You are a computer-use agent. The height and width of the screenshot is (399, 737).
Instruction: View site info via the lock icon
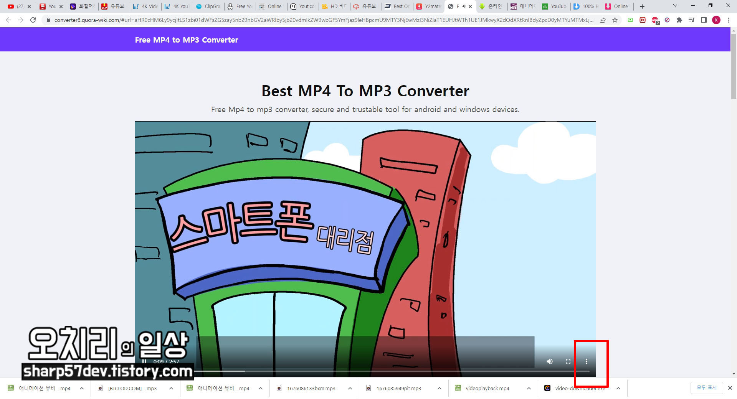point(48,20)
